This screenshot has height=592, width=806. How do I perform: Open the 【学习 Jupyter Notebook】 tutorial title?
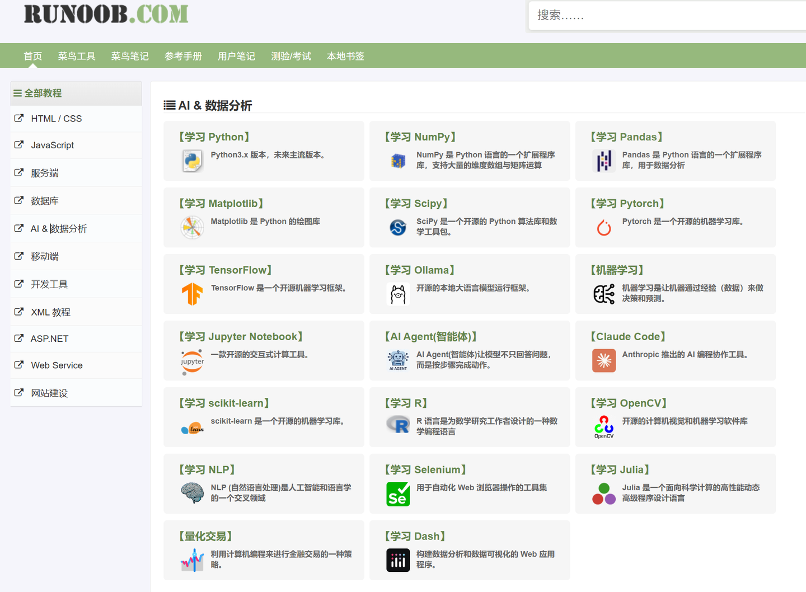(241, 337)
